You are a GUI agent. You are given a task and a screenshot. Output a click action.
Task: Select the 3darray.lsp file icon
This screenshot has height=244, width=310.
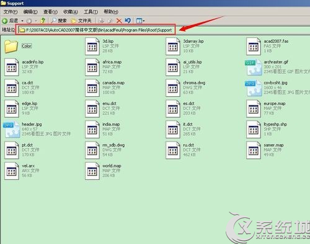[173, 47]
